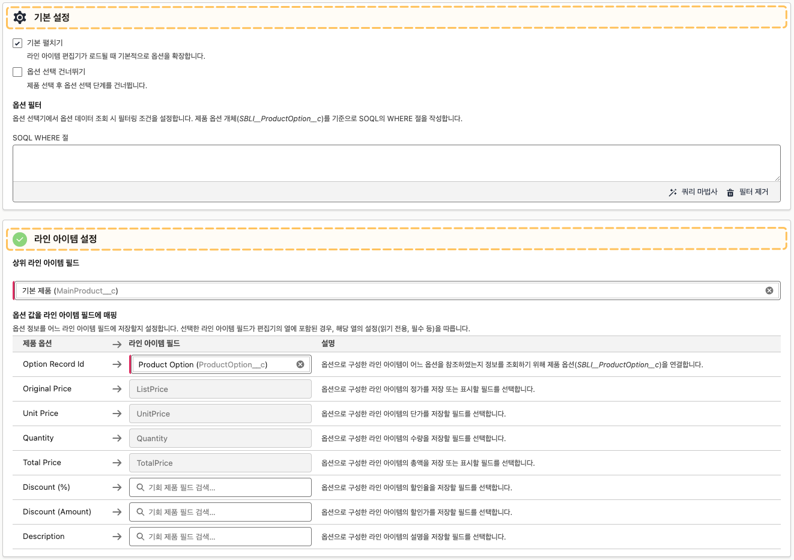
Task: Click the gear icon beside 기본 설정
Action: [x=20, y=17]
